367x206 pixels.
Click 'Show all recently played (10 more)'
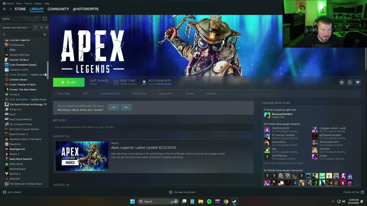[284, 163]
